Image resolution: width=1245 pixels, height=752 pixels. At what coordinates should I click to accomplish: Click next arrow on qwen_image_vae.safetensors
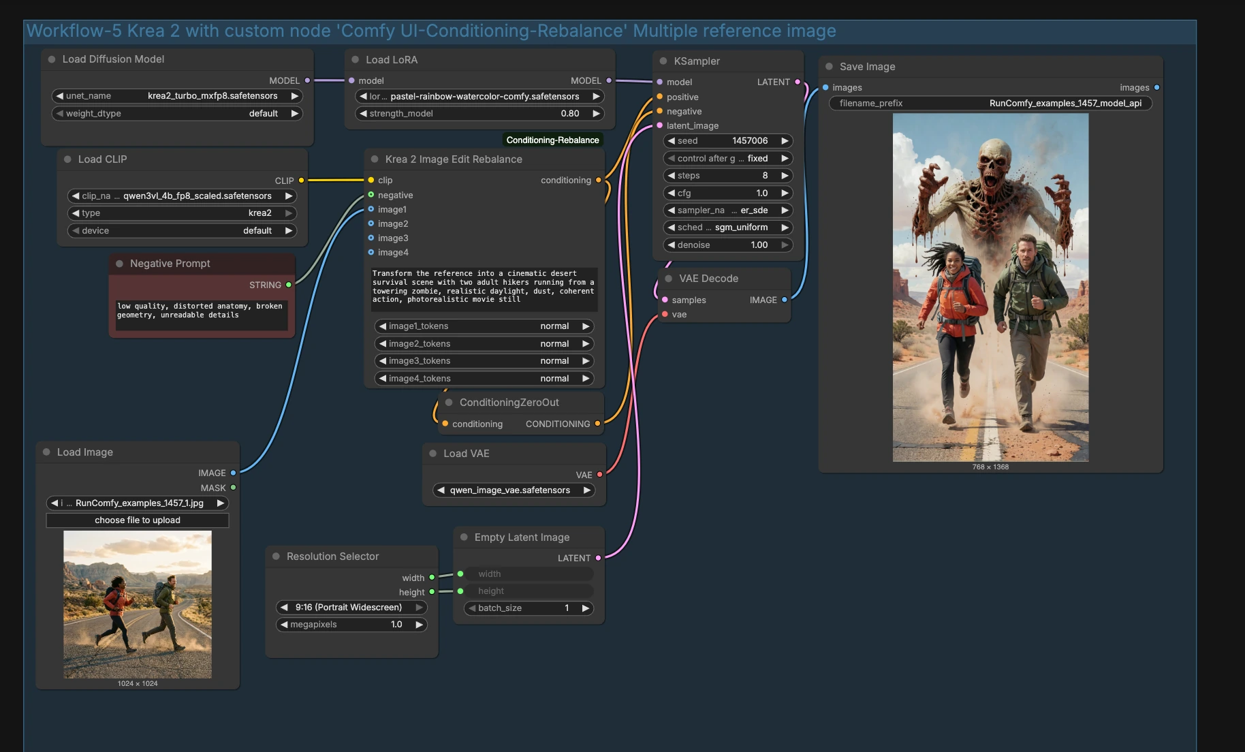(587, 490)
